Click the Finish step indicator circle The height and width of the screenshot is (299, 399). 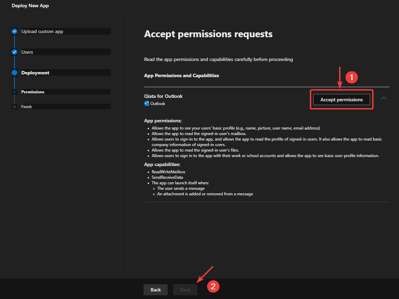[14, 106]
